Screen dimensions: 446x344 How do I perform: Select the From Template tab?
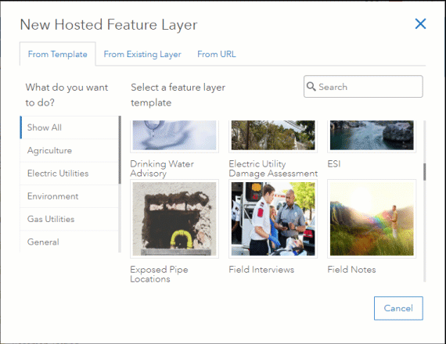point(58,54)
